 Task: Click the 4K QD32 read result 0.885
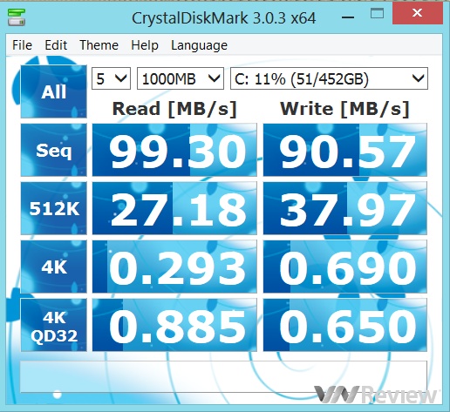coord(174,325)
